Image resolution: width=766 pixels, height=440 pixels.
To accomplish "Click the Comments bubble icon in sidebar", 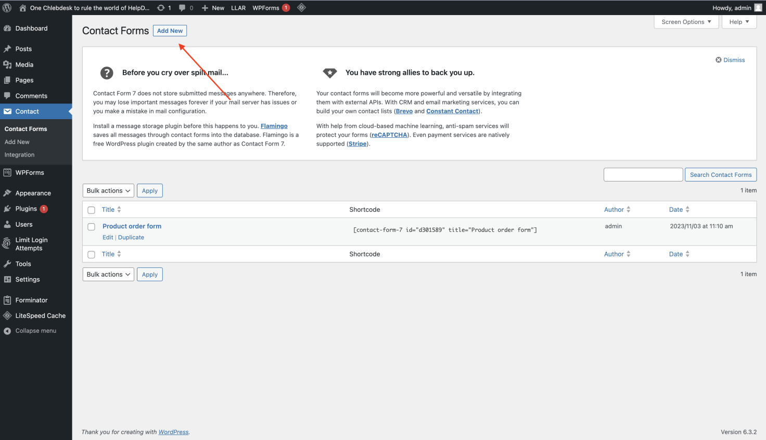I will [x=7, y=96].
